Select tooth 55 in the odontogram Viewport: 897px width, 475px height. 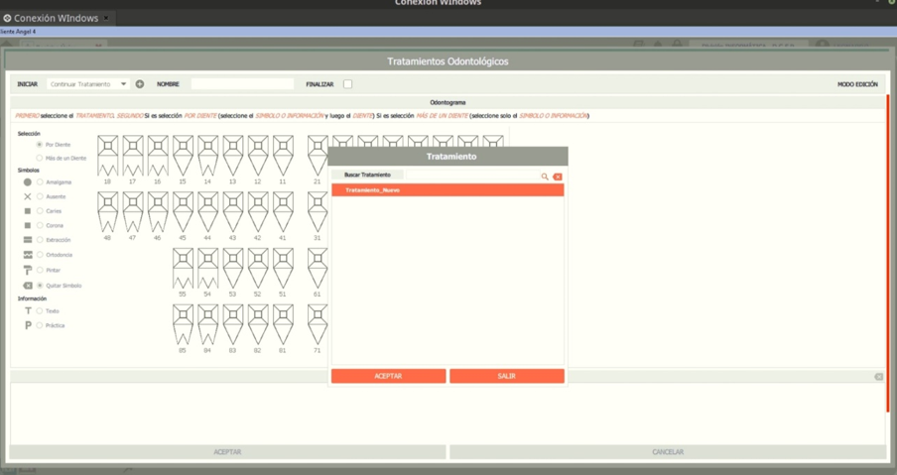[x=183, y=268]
